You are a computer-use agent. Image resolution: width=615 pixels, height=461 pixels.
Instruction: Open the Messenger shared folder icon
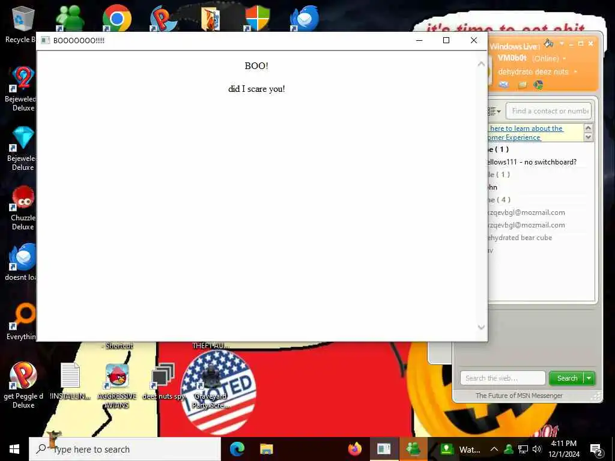pos(522,85)
